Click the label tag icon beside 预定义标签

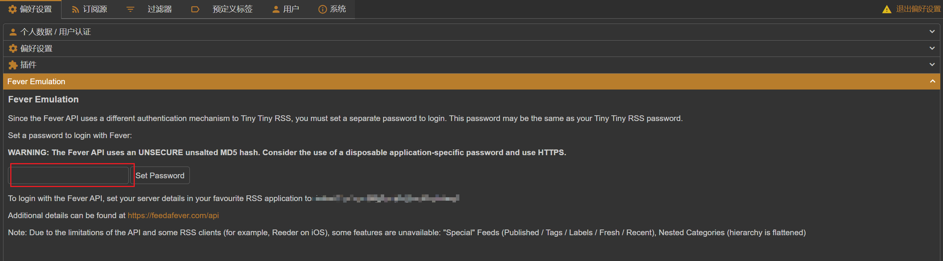pos(195,9)
